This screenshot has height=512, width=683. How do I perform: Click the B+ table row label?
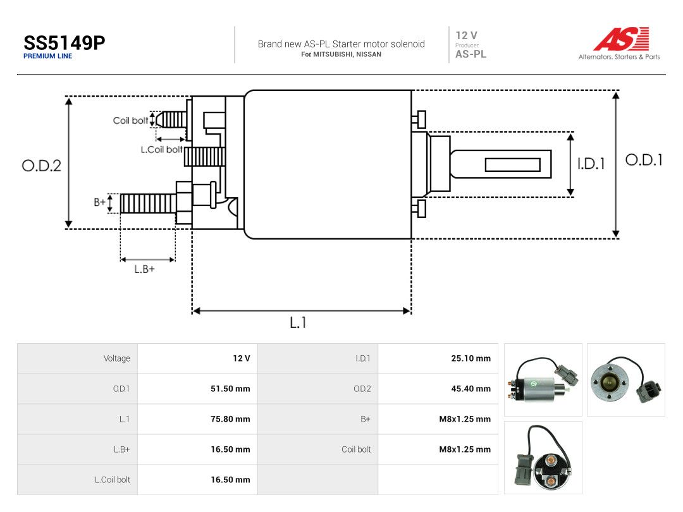click(366, 419)
